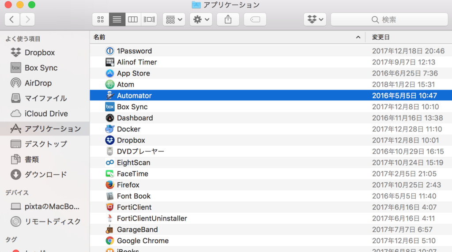Select the "GarageBand" name text
This screenshot has height=252, width=452.
(137, 229)
